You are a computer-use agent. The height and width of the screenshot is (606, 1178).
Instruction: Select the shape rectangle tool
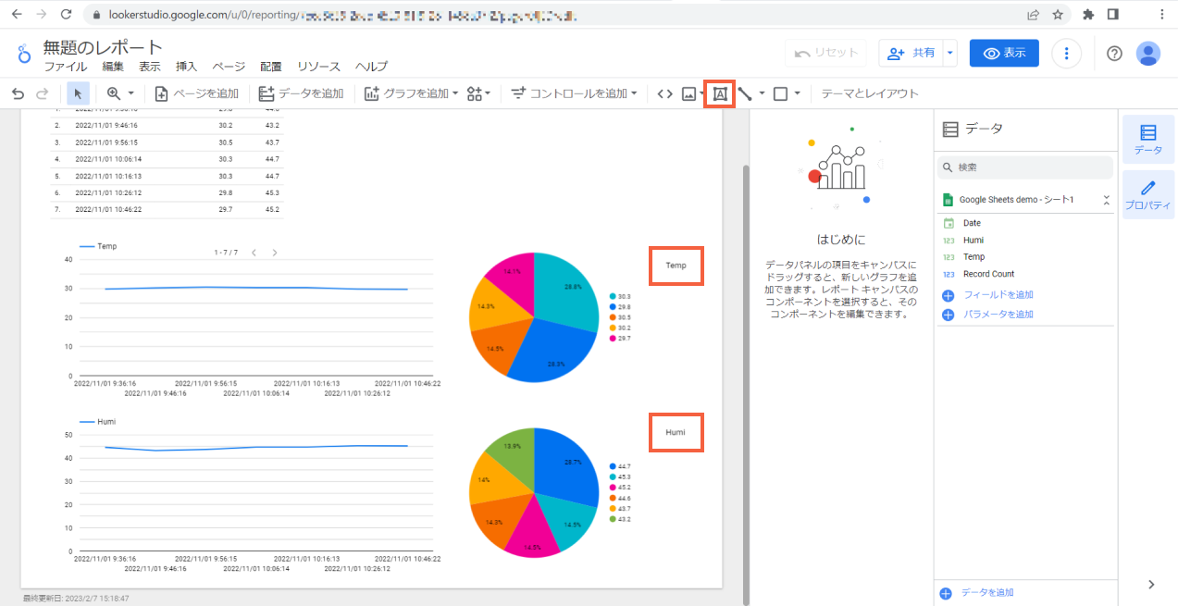point(782,93)
